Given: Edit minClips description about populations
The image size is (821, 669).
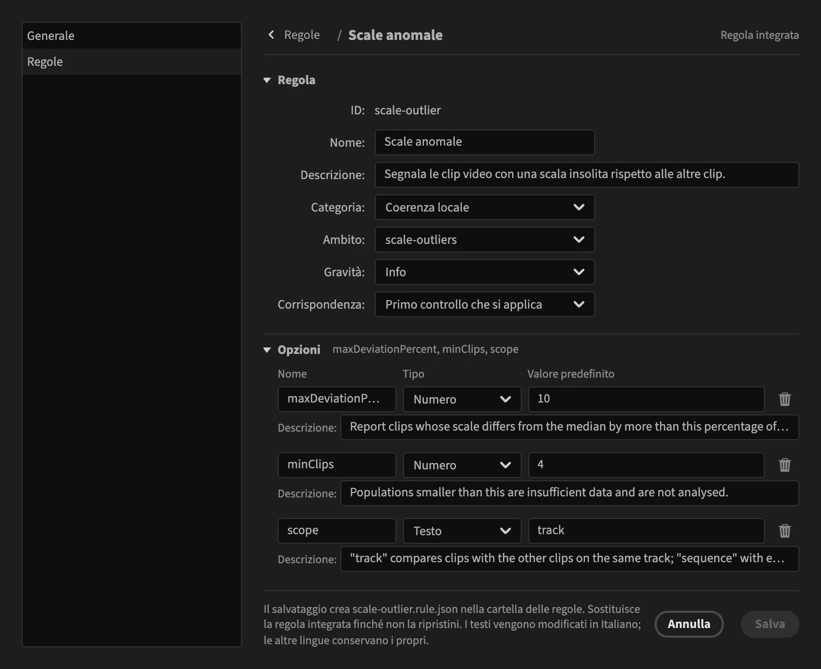Looking at the screenshot, I should pos(570,493).
